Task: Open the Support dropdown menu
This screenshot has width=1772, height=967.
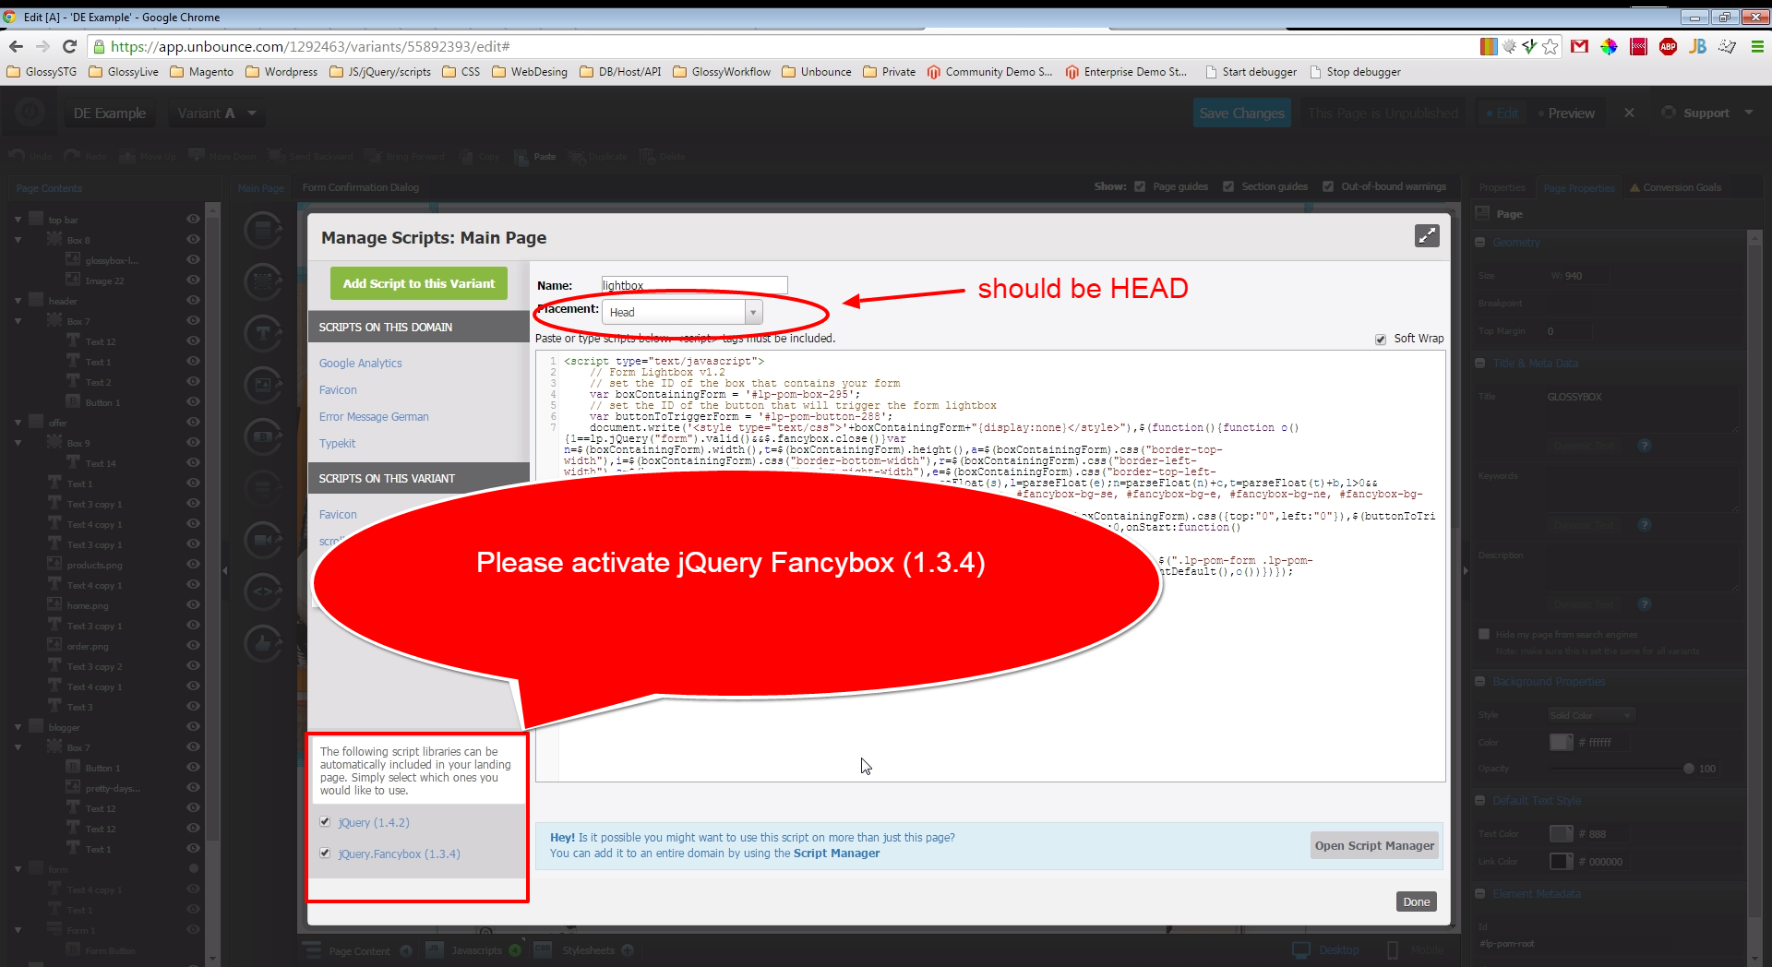Action: [1707, 113]
